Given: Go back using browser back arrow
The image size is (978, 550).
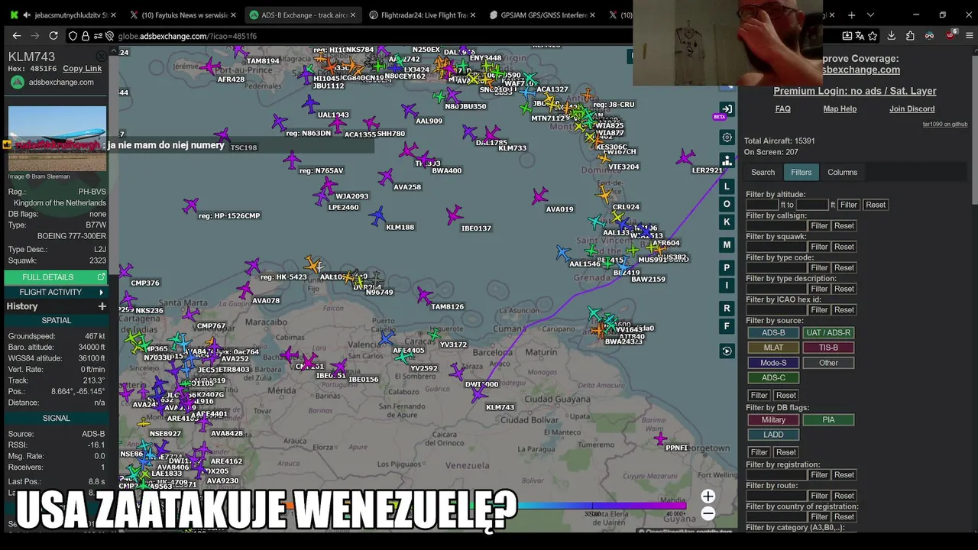Looking at the screenshot, I should coord(17,36).
